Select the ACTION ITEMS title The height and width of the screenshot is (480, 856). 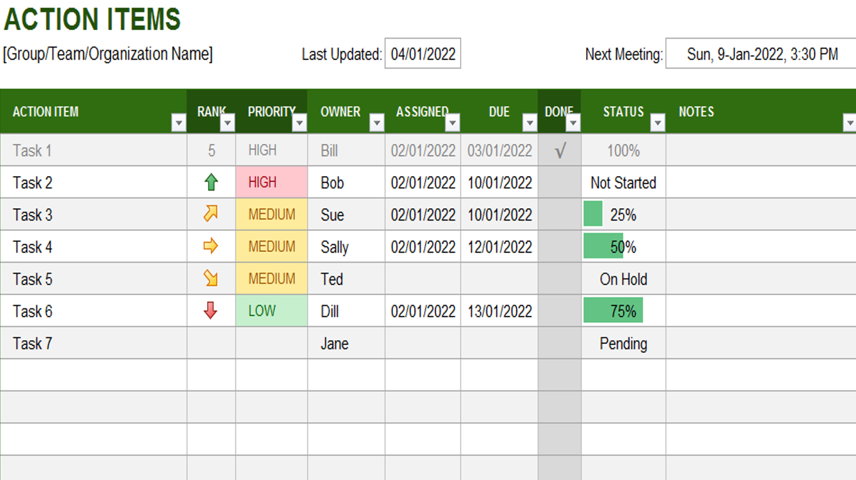[x=92, y=19]
